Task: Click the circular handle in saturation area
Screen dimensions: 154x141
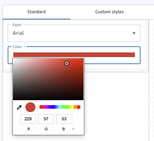Action: 67,63
